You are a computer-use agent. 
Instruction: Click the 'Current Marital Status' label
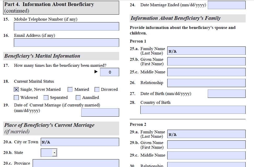click(34, 81)
